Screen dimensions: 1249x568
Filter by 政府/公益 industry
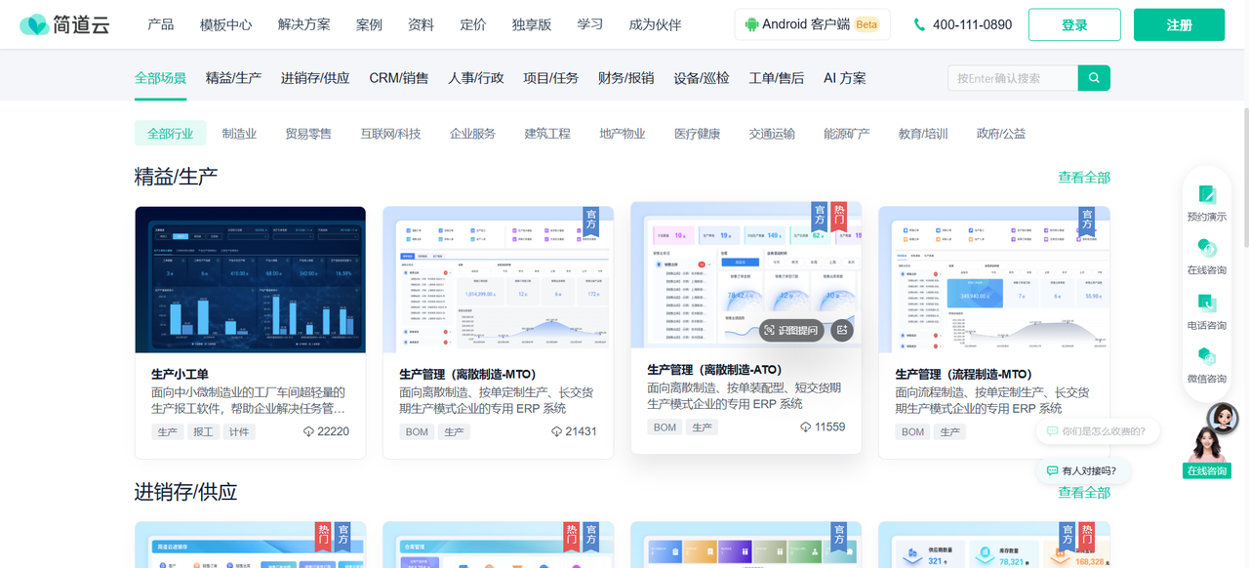pyautogui.click(x=1001, y=134)
